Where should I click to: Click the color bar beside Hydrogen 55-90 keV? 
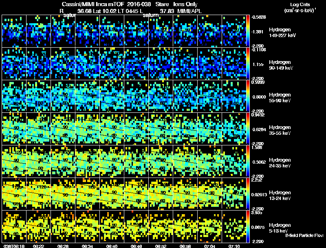pyautogui.click(x=248, y=96)
